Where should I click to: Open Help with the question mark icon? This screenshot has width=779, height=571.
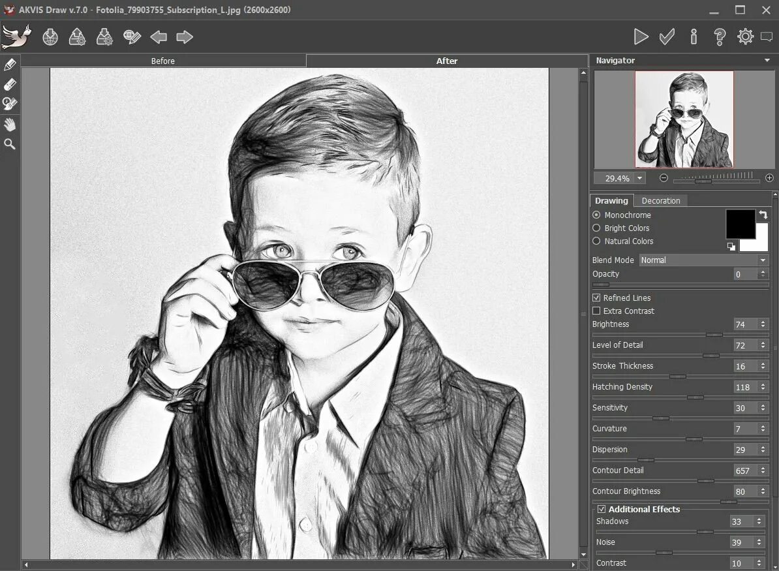(x=720, y=37)
